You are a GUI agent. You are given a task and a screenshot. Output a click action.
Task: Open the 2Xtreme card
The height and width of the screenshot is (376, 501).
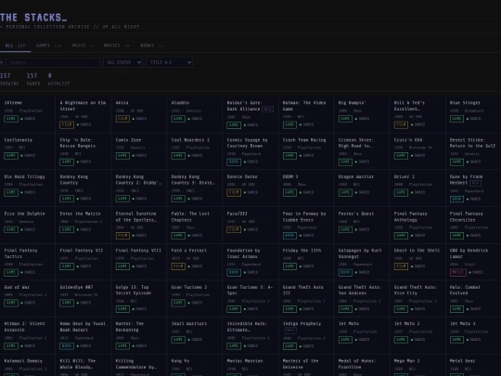click(28, 114)
